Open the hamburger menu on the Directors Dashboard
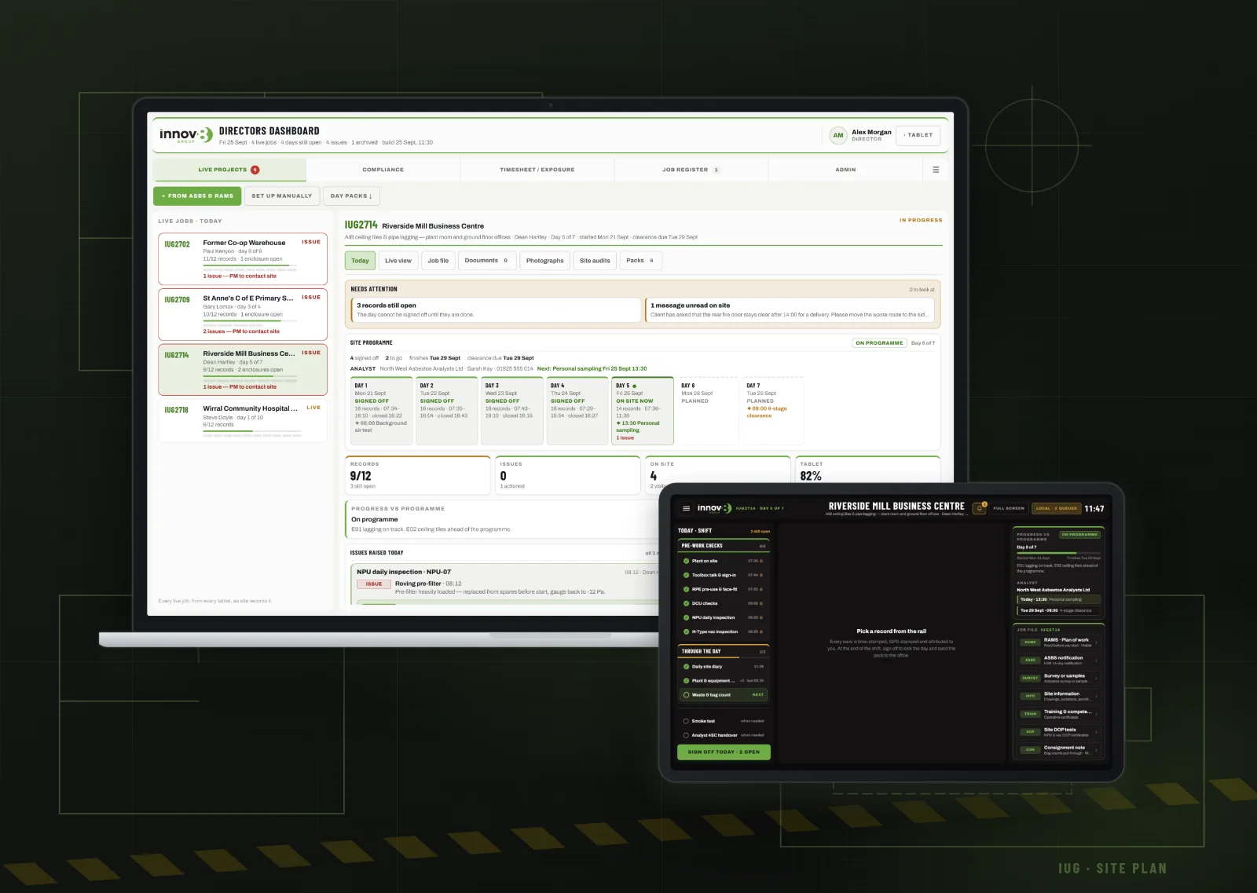 tap(936, 170)
